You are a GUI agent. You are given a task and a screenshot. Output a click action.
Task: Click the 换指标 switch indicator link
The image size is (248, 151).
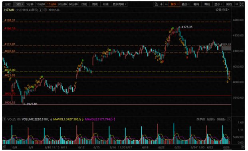click(x=221, y=119)
